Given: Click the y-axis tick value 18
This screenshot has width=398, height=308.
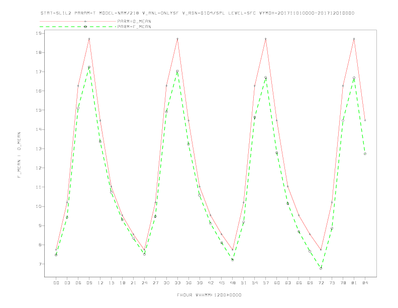Looking at the screenshot, I should 39,53.
